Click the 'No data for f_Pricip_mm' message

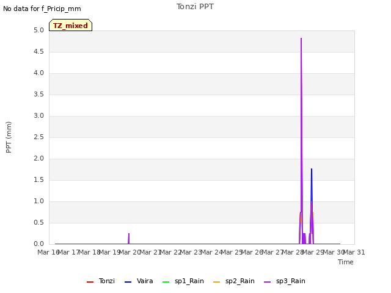42,9
